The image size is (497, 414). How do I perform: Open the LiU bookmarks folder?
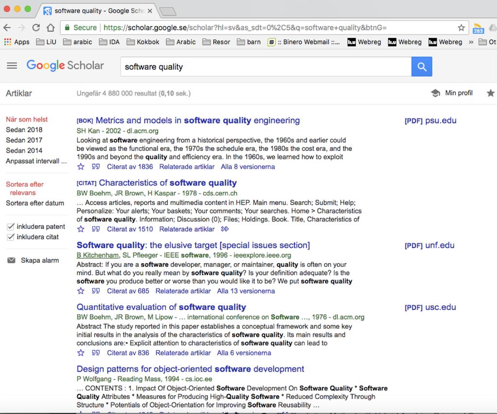pos(46,42)
